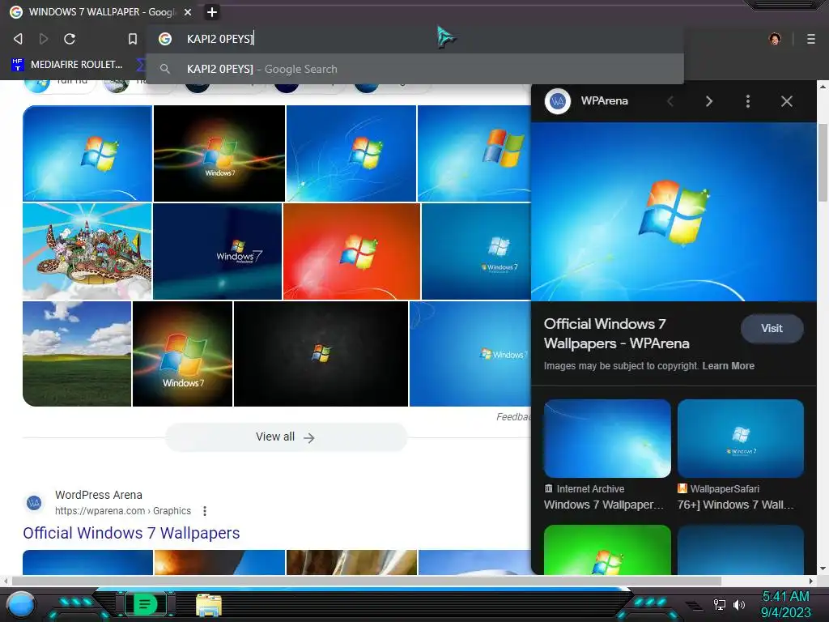Select the WINDOWS 7 WALLPAPER browser tab
Viewport: 829px width, 622px height.
[100, 12]
